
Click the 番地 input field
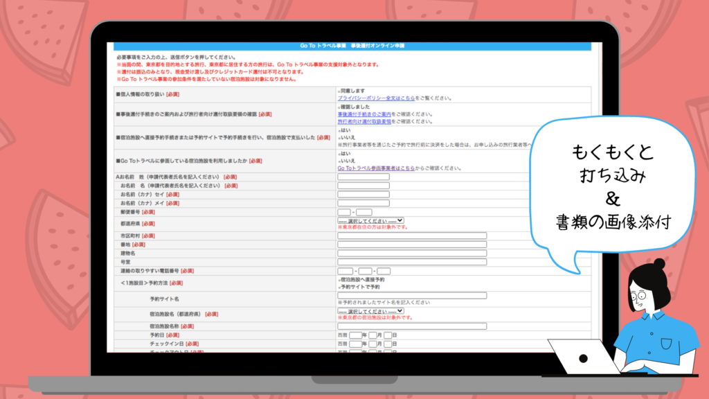412,245
